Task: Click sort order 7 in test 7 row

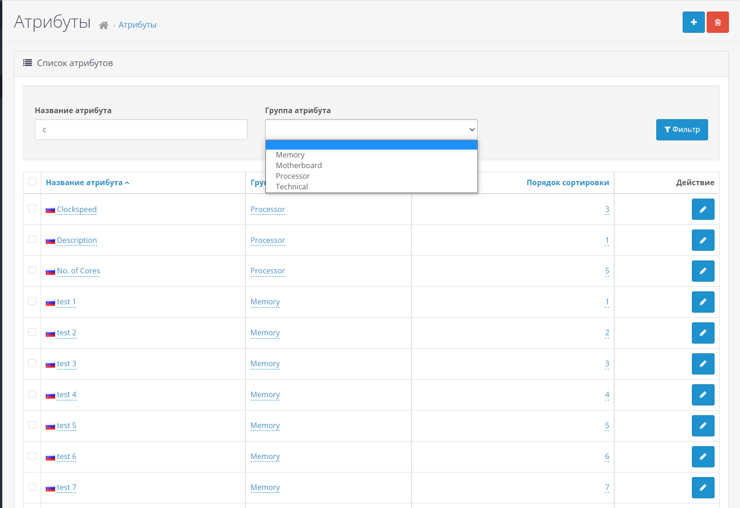Action: [x=607, y=487]
